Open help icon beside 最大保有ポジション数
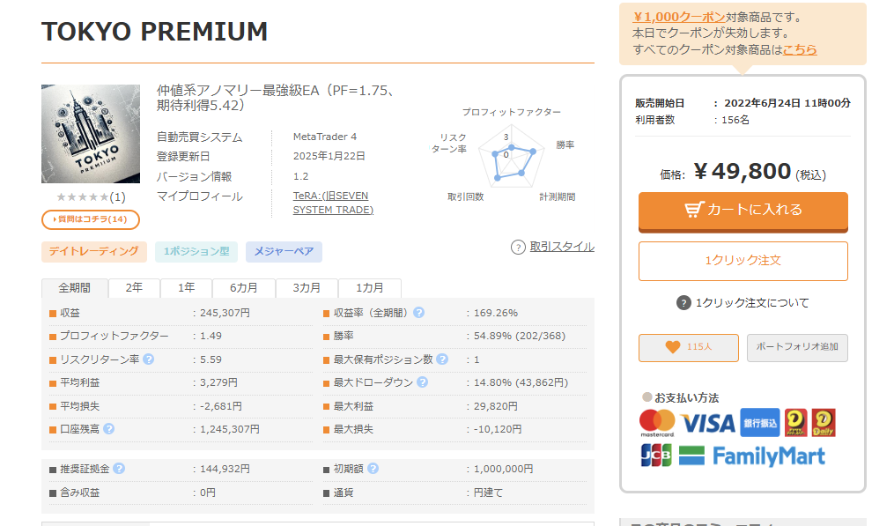This screenshot has height=526, width=894. click(x=442, y=359)
